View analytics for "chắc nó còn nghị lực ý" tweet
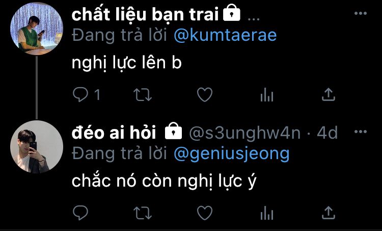The image size is (382, 231). 267,213
